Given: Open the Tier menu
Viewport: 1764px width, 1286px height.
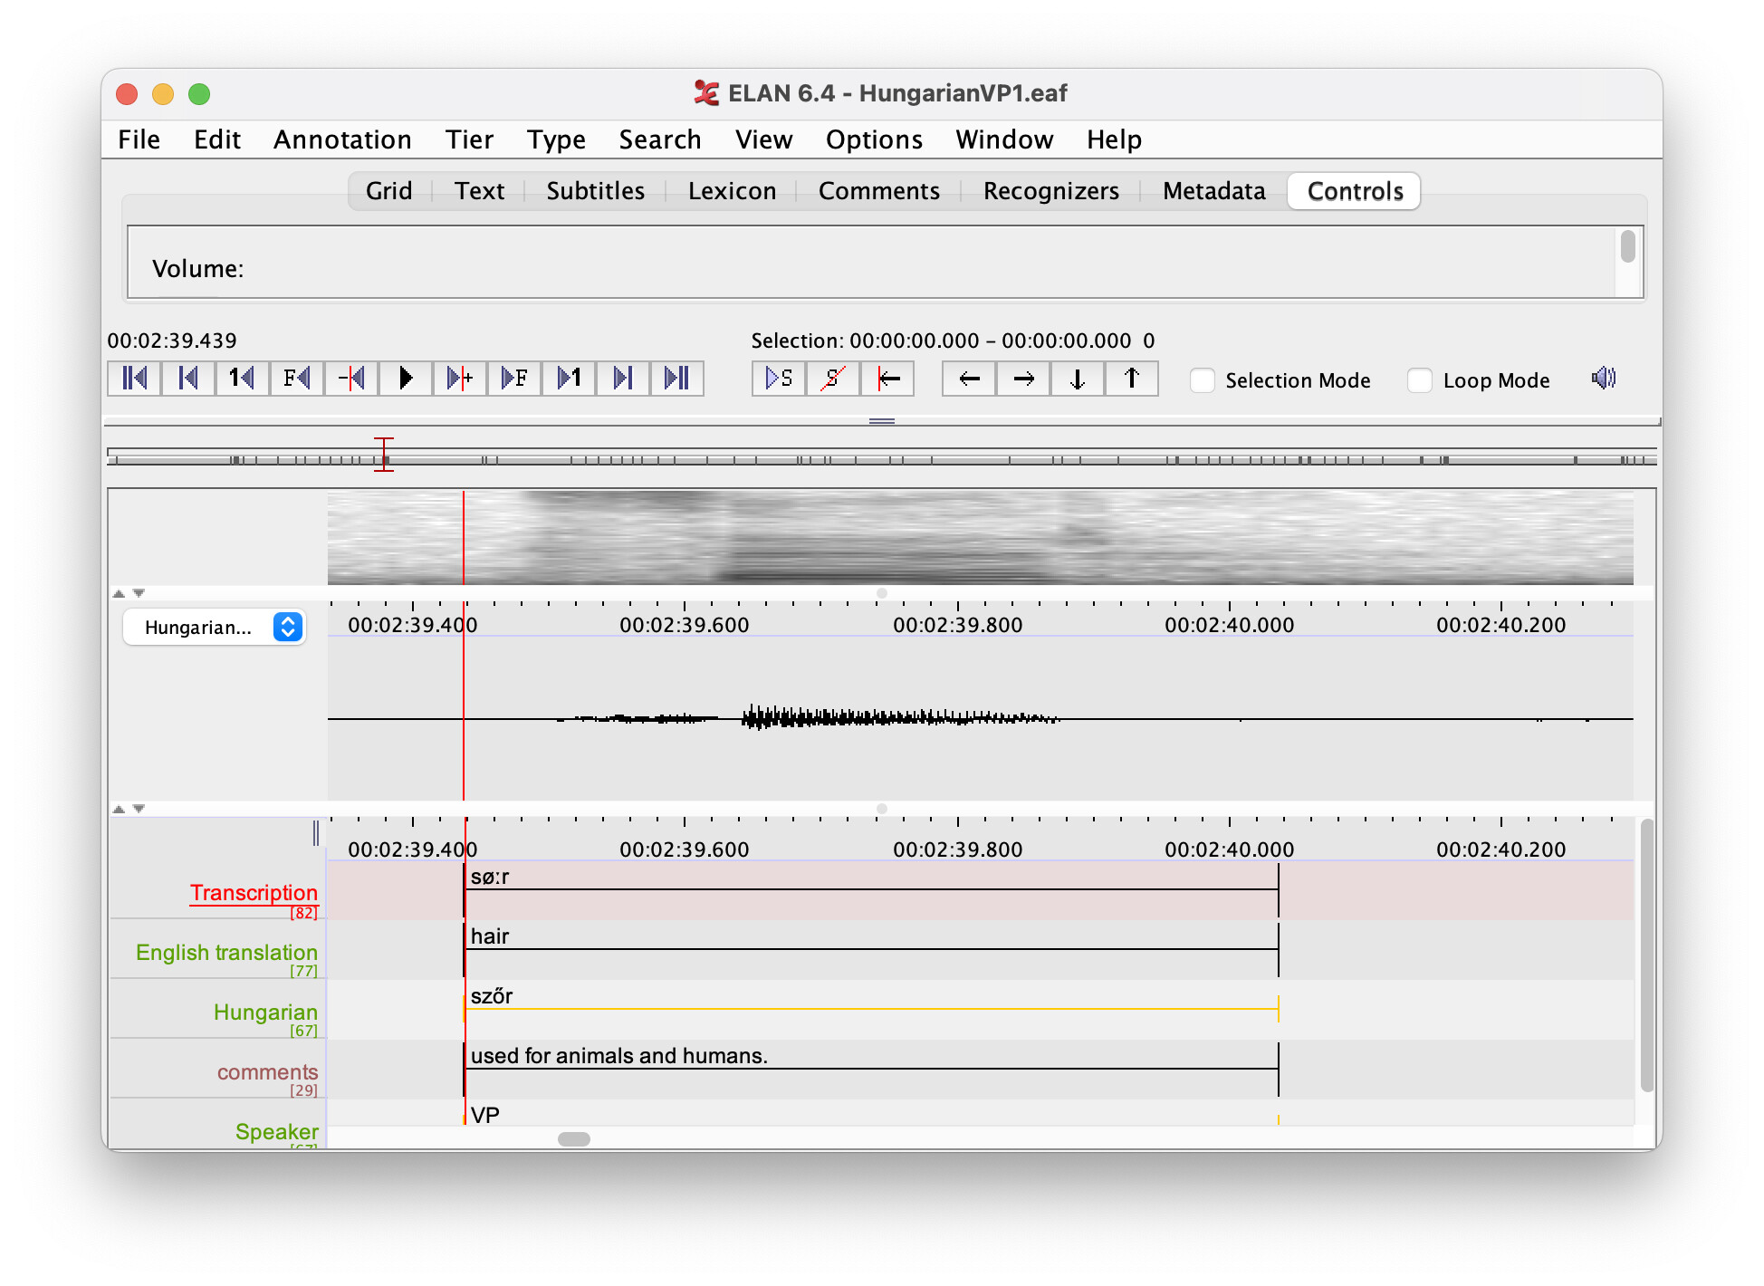Looking at the screenshot, I should pyautogui.click(x=469, y=139).
